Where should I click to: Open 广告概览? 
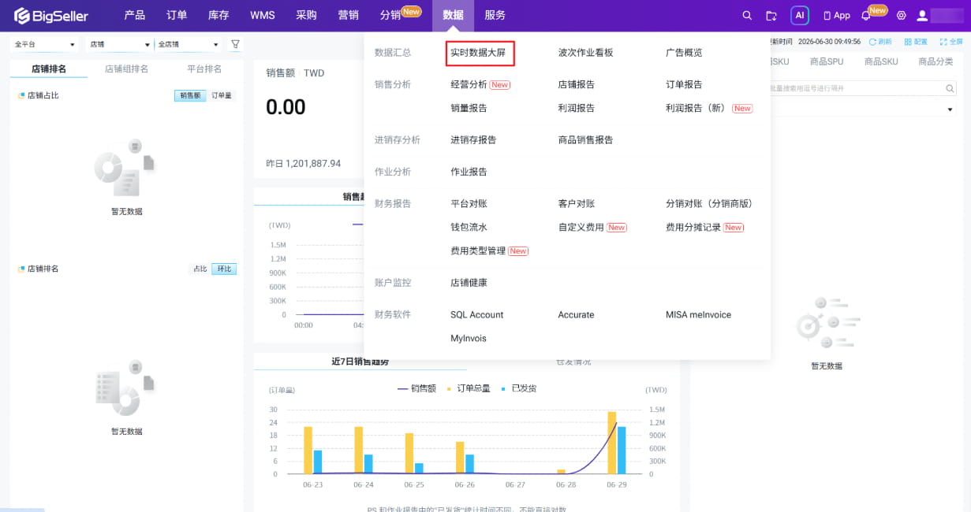point(684,53)
